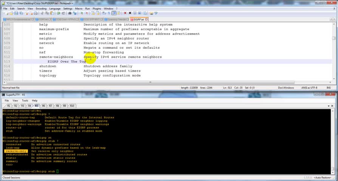Open the Notepad++ Edit menu
Screen dimensions: 338x181
[x=12, y=9]
